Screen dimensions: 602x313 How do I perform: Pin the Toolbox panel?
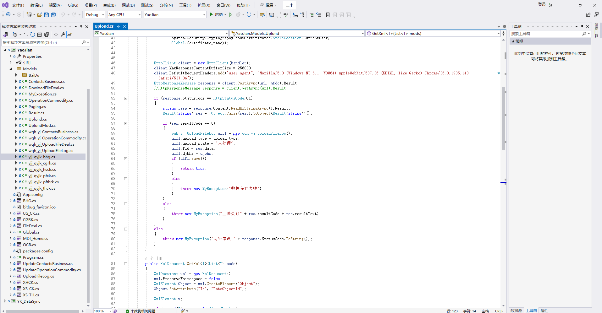pos(582,26)
